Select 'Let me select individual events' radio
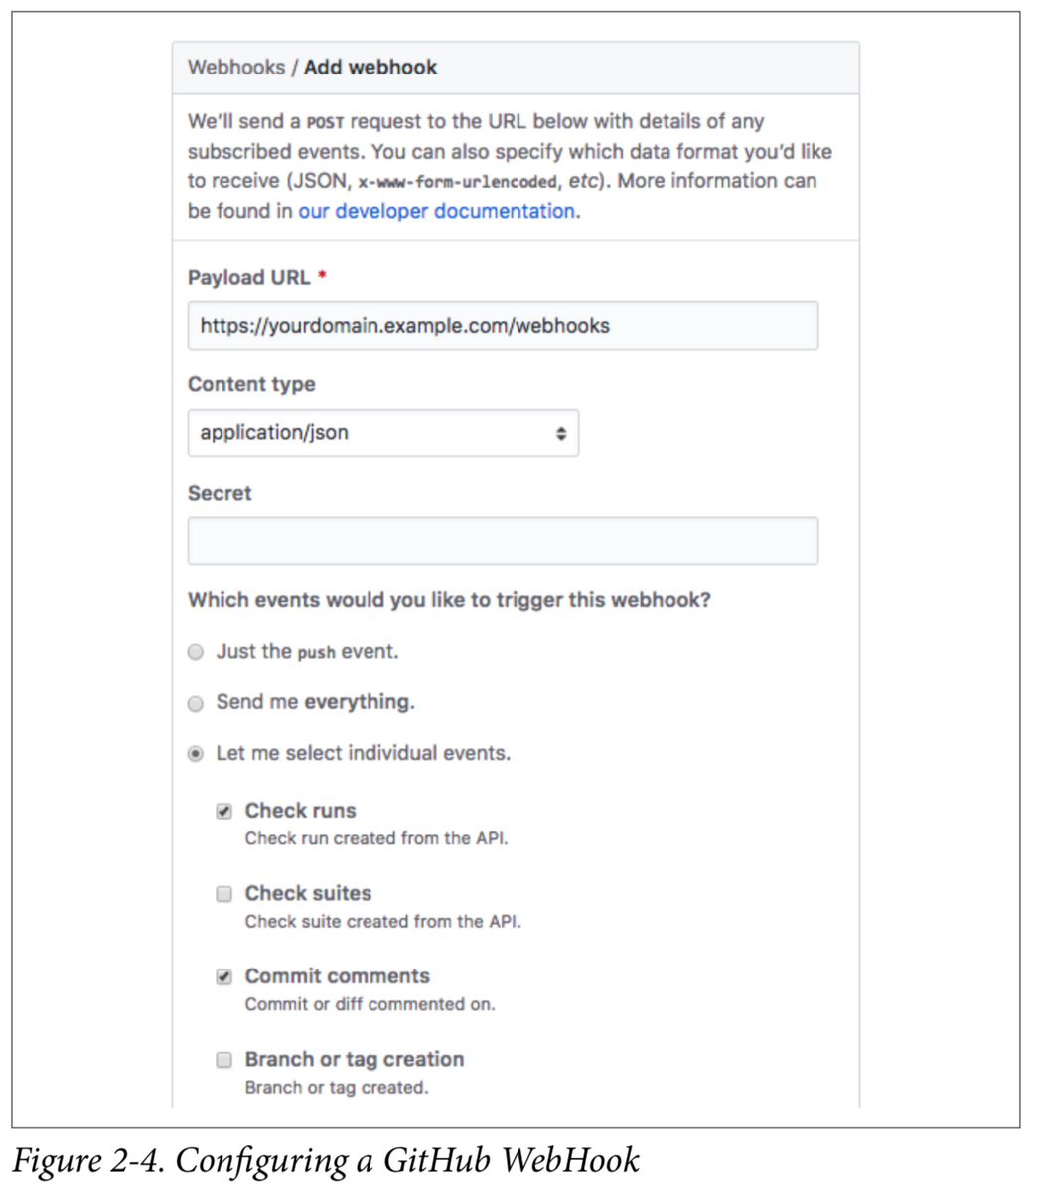The width and height of the screenshot is (1037, 1192). [x=196, y=754]
